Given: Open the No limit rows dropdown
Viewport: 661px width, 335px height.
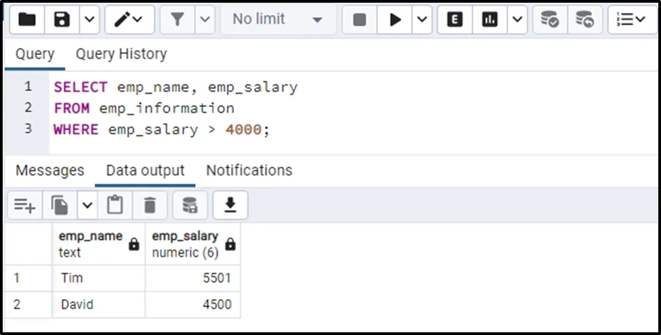Looking at the screenshot, I should 277,20.
